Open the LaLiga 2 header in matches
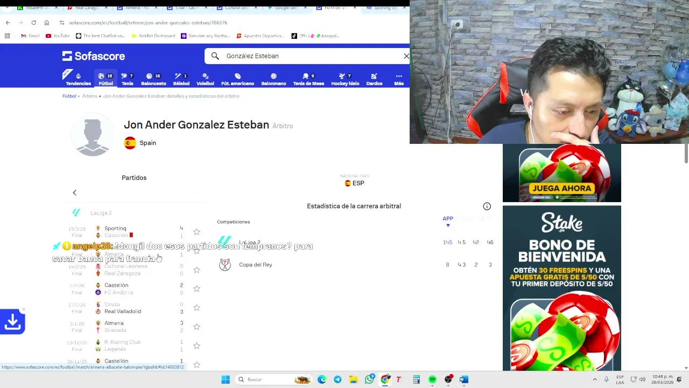This screenshot has height=388, width=689. [101, 213]
